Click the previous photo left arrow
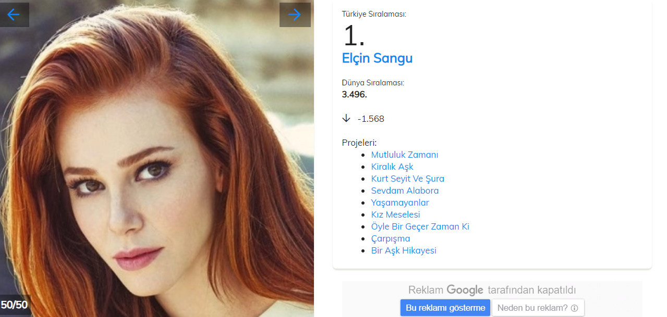This screenshot has height=317, width=667. (x=14, y=15)
